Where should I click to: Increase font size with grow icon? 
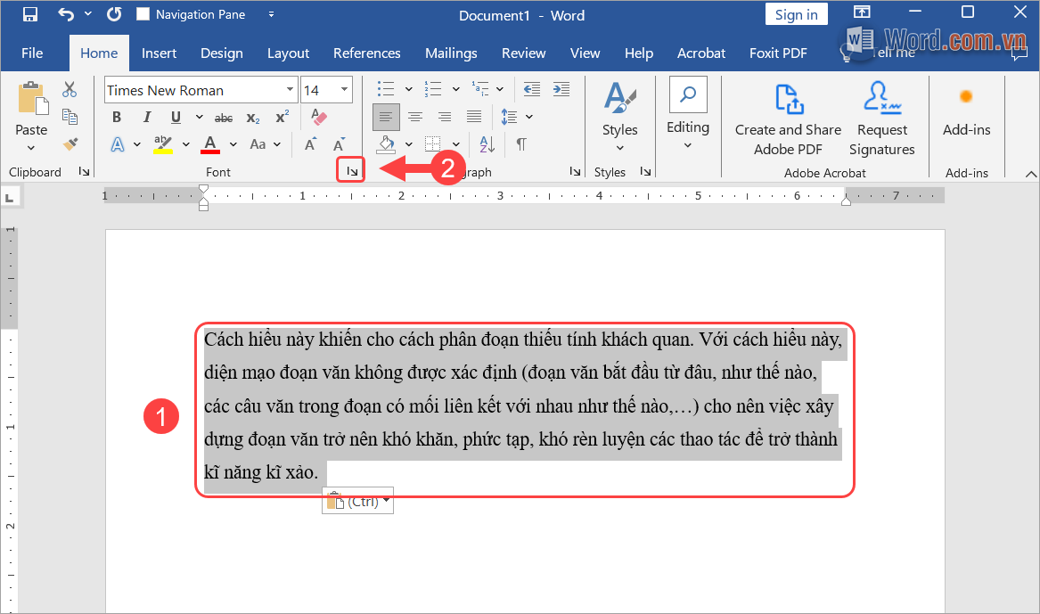tap(310, 144)
